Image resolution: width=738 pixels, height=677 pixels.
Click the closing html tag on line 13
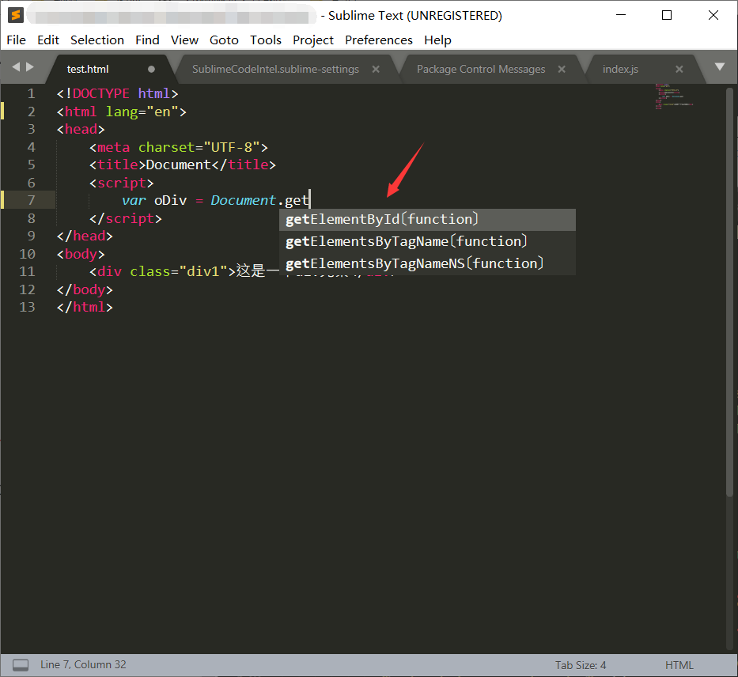pos(85,307)
